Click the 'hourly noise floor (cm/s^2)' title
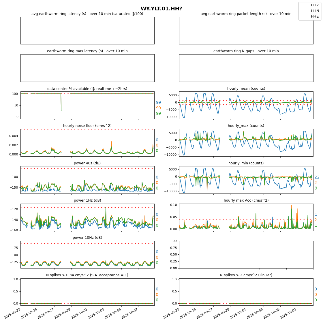The image size is (323, 323). (x=87, y=126)
